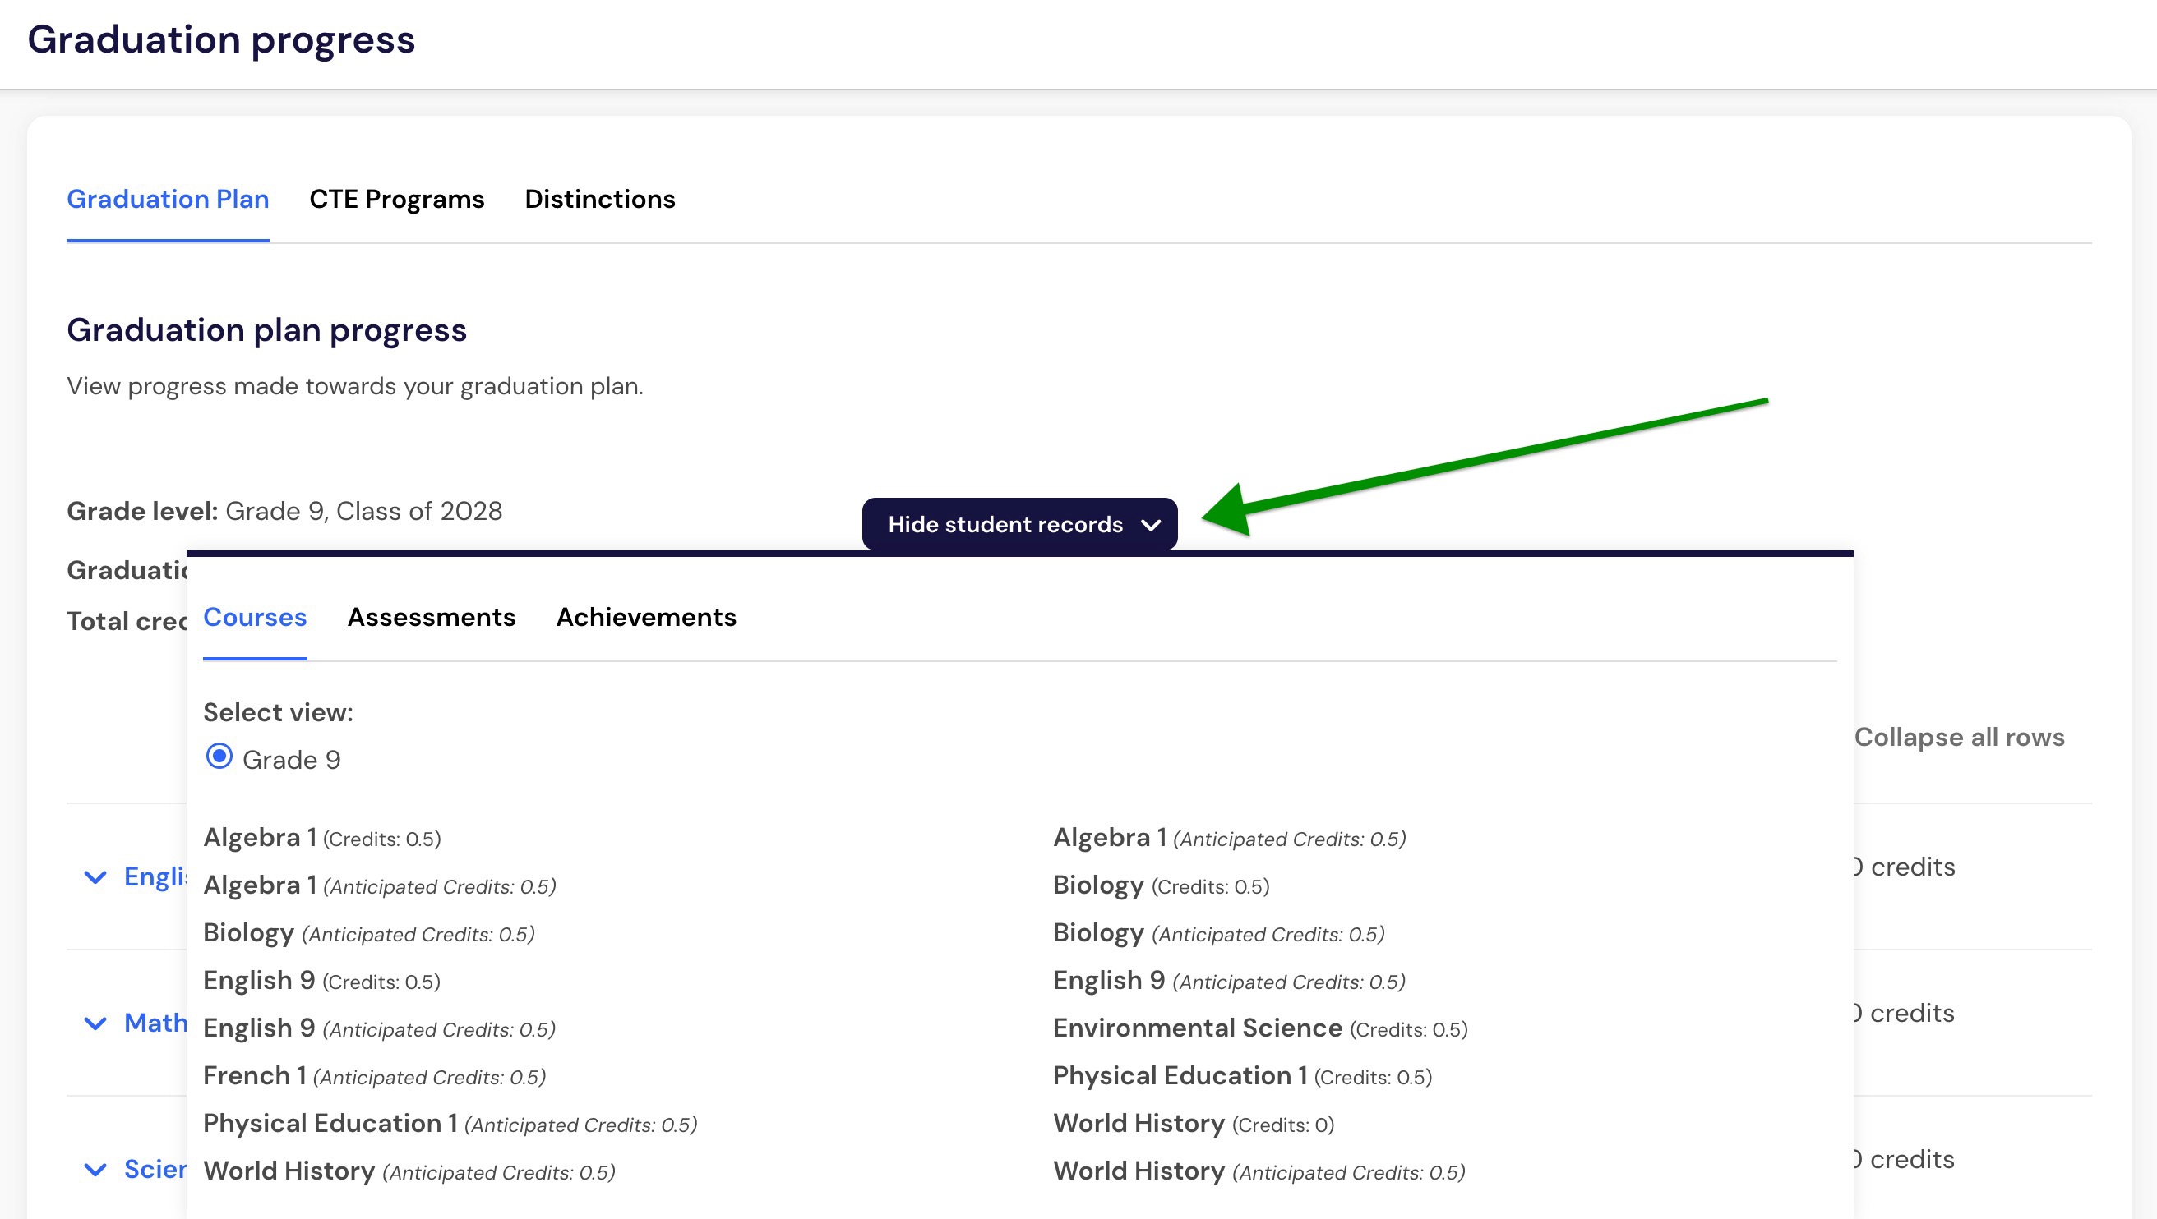The image size is (2157, 1219).
Task: Click the Graduation progress page heading
Action: tap(221, 40)
